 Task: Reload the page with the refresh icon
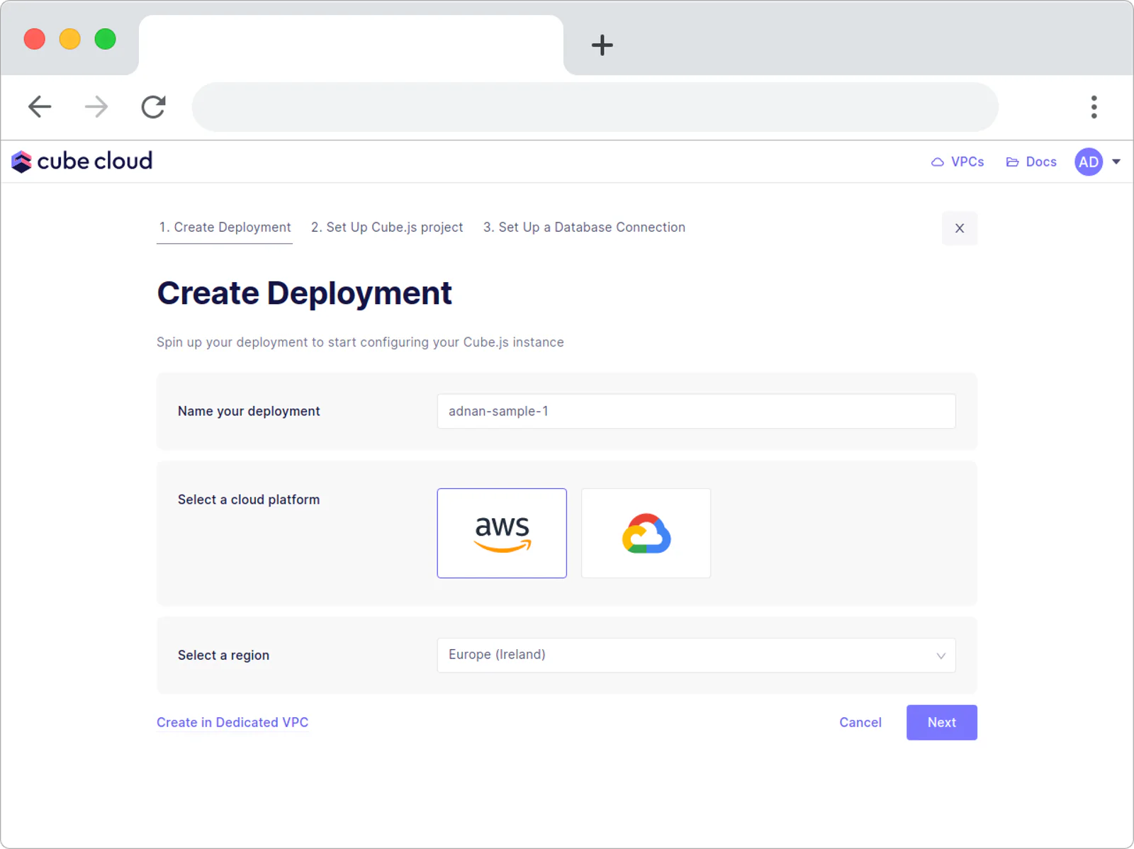pos(153,107)
